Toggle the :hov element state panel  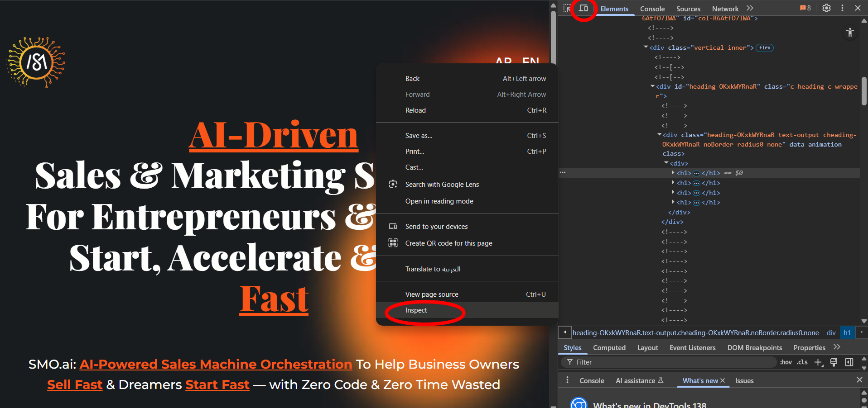click(786, 362)
